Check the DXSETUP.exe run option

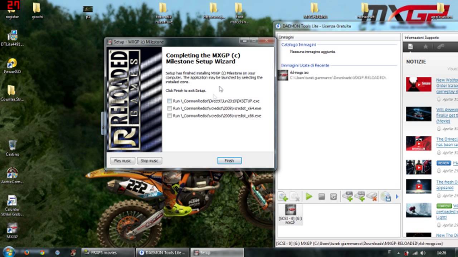(x=169, y=101)
